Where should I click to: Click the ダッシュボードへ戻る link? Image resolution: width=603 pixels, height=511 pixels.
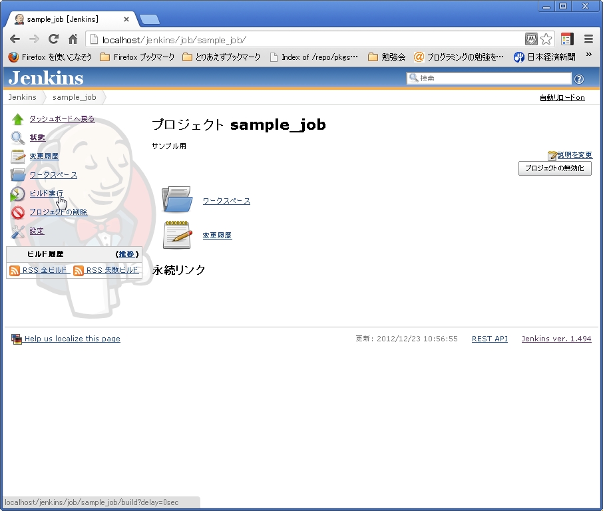pos(62,119)
